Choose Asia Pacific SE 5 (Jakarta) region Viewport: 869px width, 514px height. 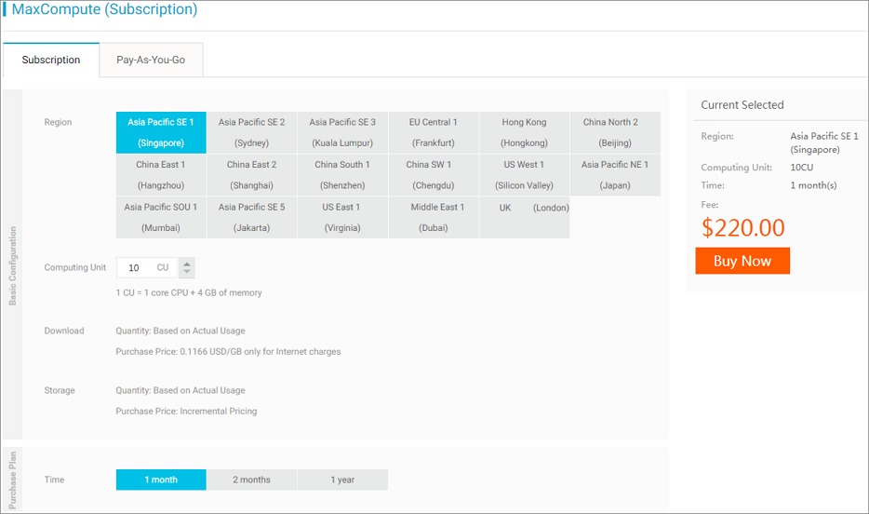(251, 217)
